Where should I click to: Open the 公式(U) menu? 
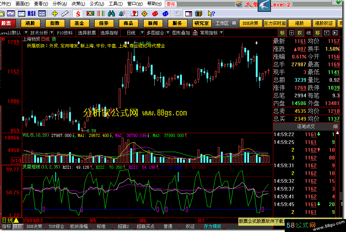[97, 4]
